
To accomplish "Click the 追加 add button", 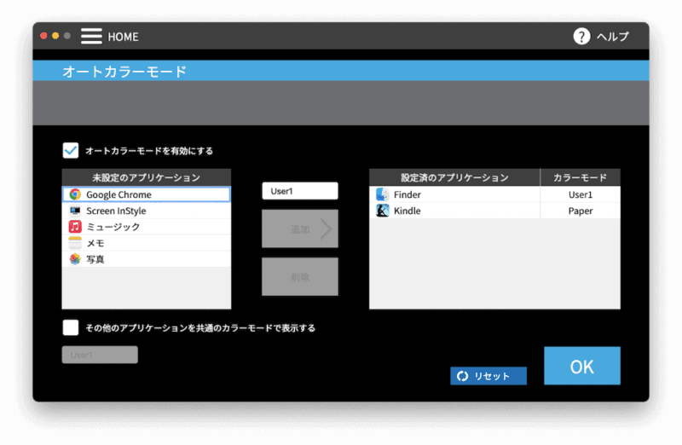I will tap(300, 228).
